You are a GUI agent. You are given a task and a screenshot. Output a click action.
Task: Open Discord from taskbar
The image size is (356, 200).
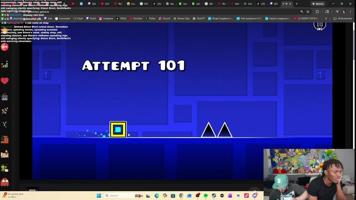click(254, 196)
